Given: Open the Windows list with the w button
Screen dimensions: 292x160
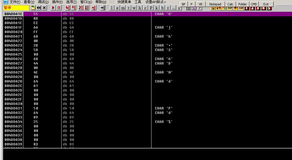Looking at the screenshot, I should pyautogui.click(x=134, y=8).
